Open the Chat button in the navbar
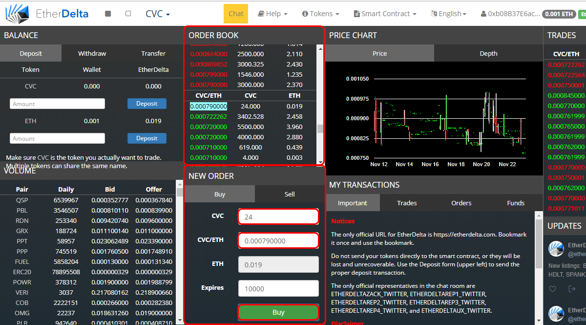 point(236,14)
